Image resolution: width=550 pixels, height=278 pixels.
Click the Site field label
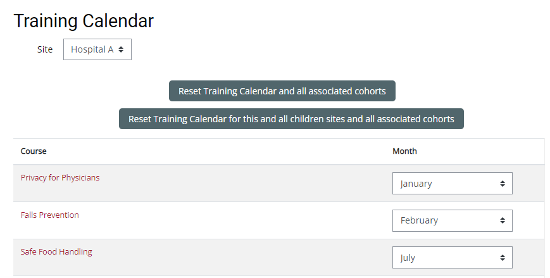coord(45,49)
